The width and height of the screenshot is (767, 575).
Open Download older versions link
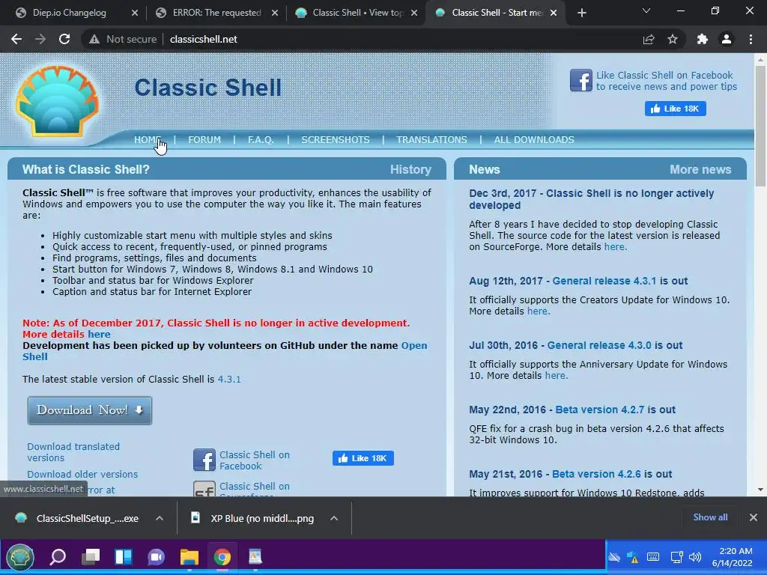click(x=82, y=474)
